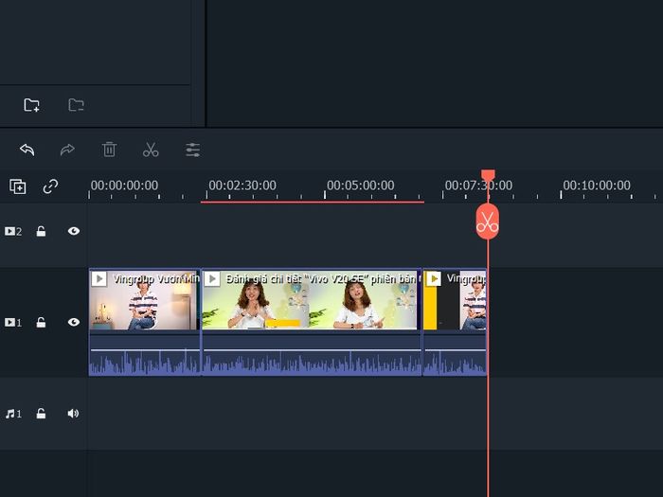Image resolution: width=663 pixels, height=497 pixels.
Task: Open the edit adjustments sliders icon
Action: pyautogui.click(x=193, y=150)
